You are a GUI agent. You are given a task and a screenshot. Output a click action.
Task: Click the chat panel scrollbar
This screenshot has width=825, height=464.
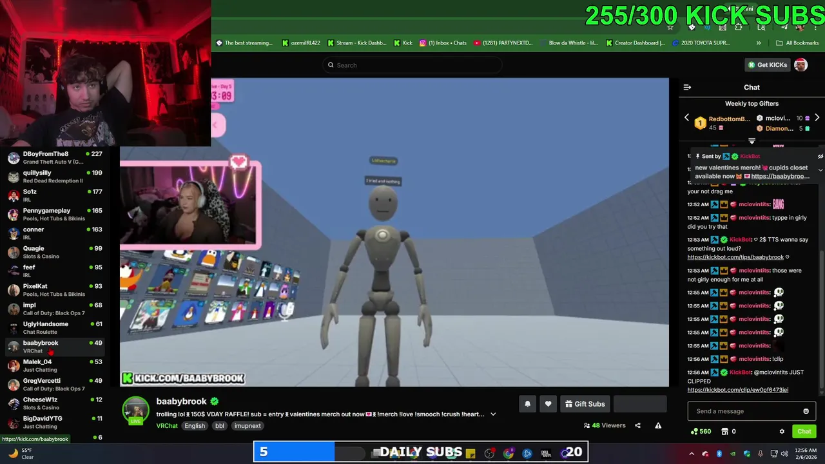[x=821, y=319]
